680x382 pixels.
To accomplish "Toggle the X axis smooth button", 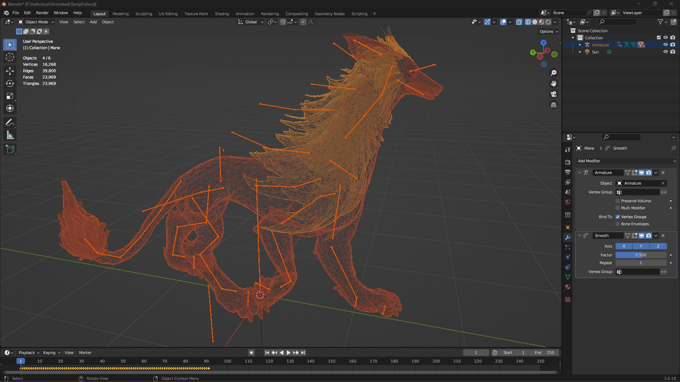I will coord(624,246).
